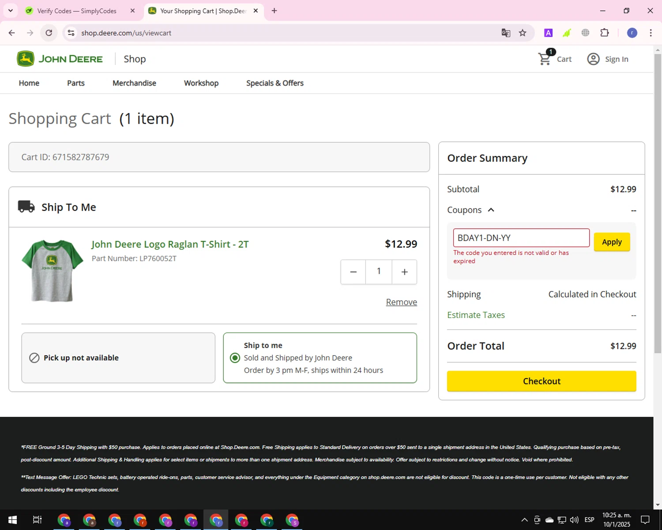Click the green leaf extension icon
Screen dimensions: 662x530
coord(567,33)
